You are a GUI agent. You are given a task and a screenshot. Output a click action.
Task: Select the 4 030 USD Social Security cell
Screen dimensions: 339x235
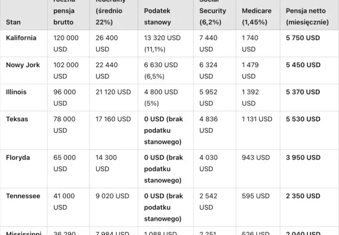point(209,163)
